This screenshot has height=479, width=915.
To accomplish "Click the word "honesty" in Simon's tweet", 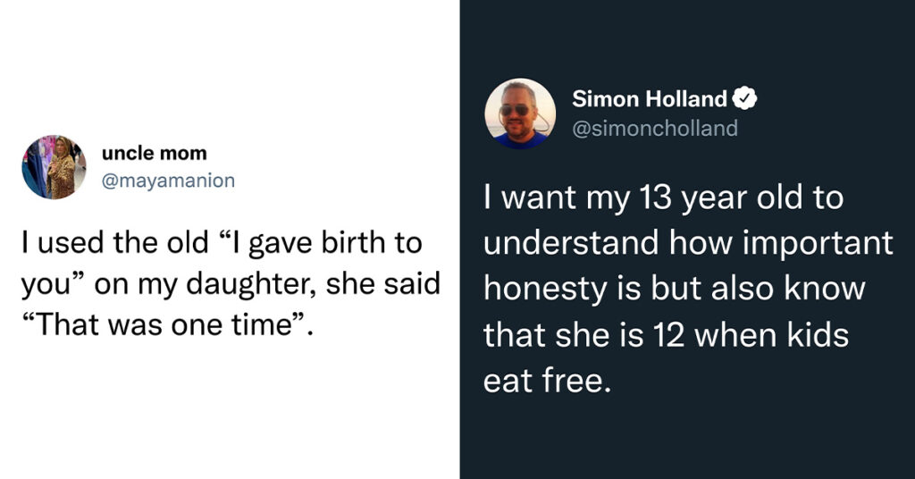I will point(546,290).
